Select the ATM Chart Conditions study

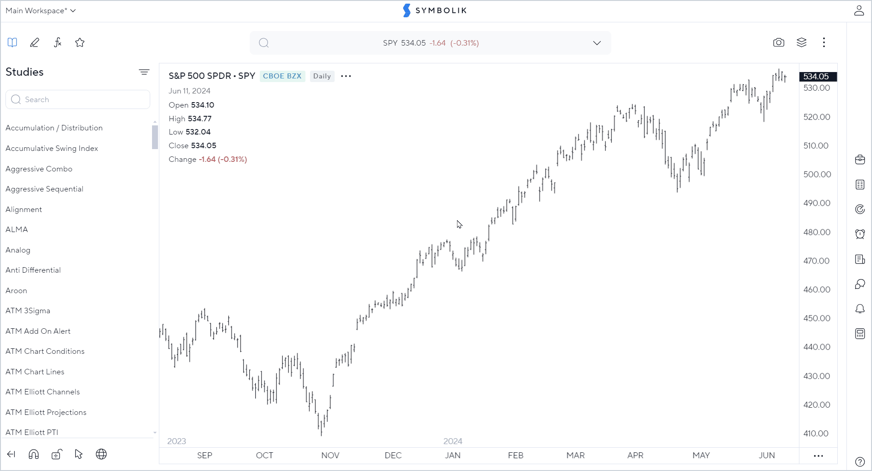pyautogui.click(x=45, y=351)
